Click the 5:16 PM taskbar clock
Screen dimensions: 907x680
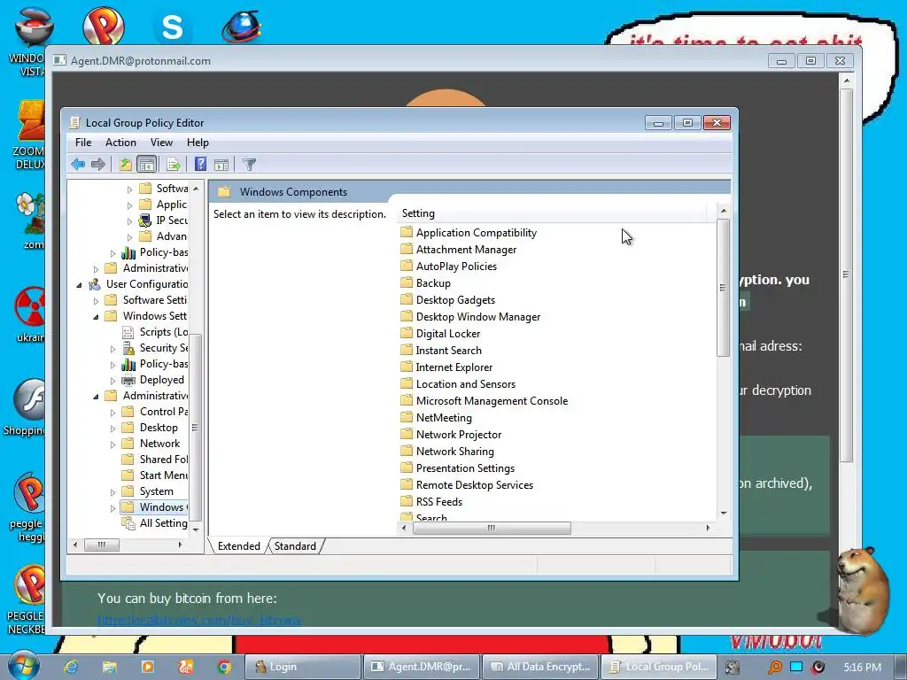[863, 668]
